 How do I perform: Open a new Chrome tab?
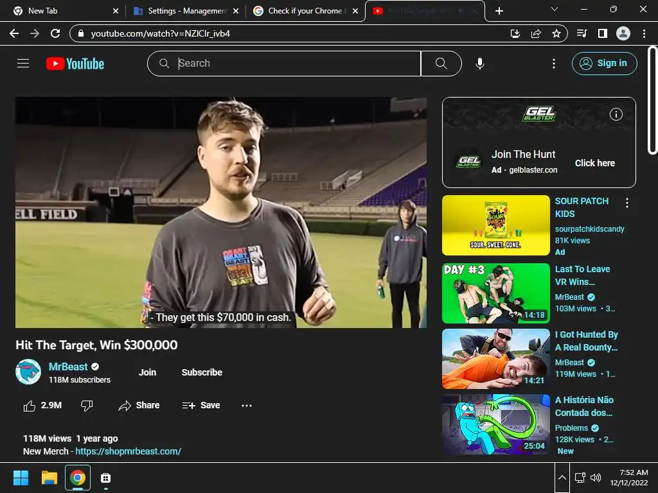pyautogui.click(x=499, y=11)
